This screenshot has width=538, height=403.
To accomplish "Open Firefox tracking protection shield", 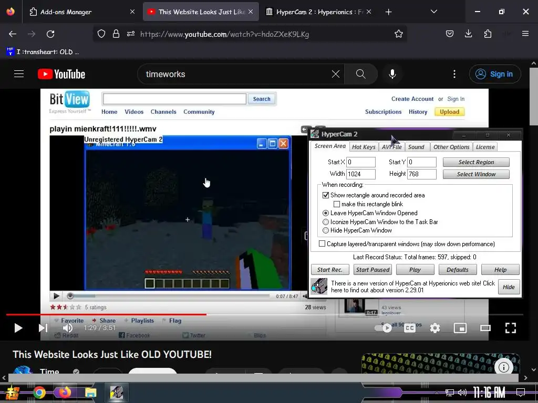I will coord(101,34).
